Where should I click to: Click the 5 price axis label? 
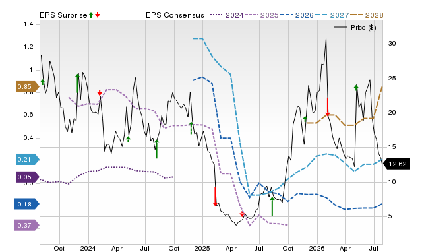click(x=390, y=216)
